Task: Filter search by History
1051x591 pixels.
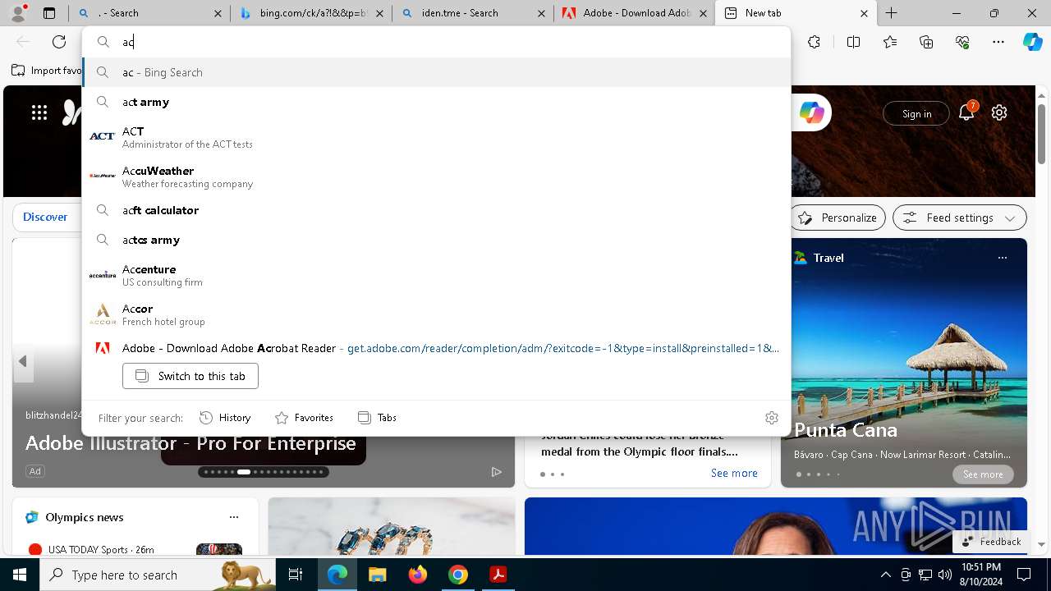Action: (225, 418)
